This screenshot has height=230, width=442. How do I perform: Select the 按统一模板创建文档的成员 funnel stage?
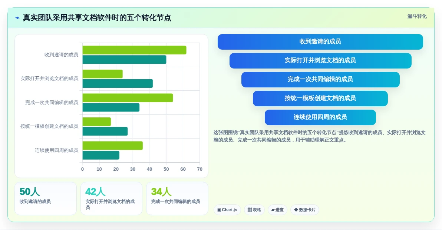point(320,98)
